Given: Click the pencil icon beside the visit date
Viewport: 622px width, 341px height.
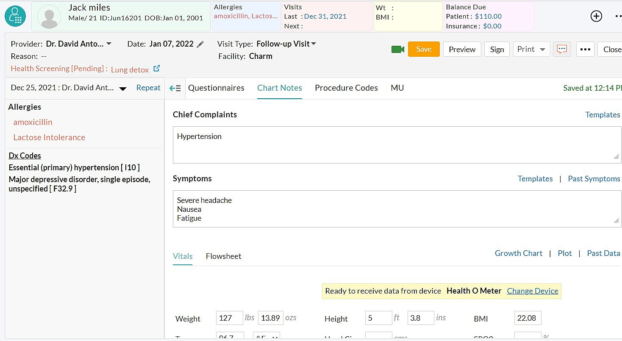Looking at the screenshot, I should coord(200,44).
